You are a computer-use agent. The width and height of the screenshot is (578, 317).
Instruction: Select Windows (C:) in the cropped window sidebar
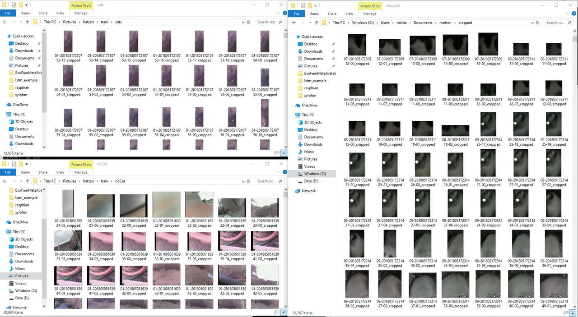315,174
